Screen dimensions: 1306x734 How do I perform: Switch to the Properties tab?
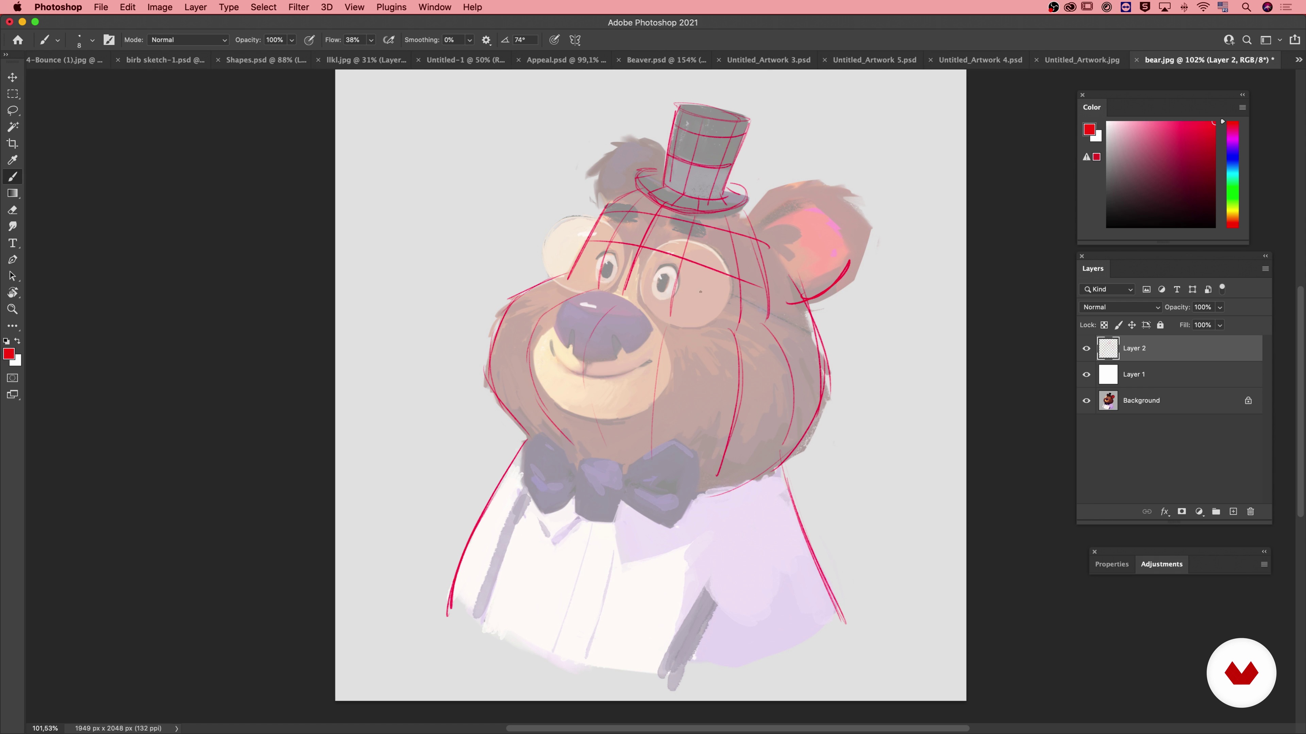point(1111,564)
